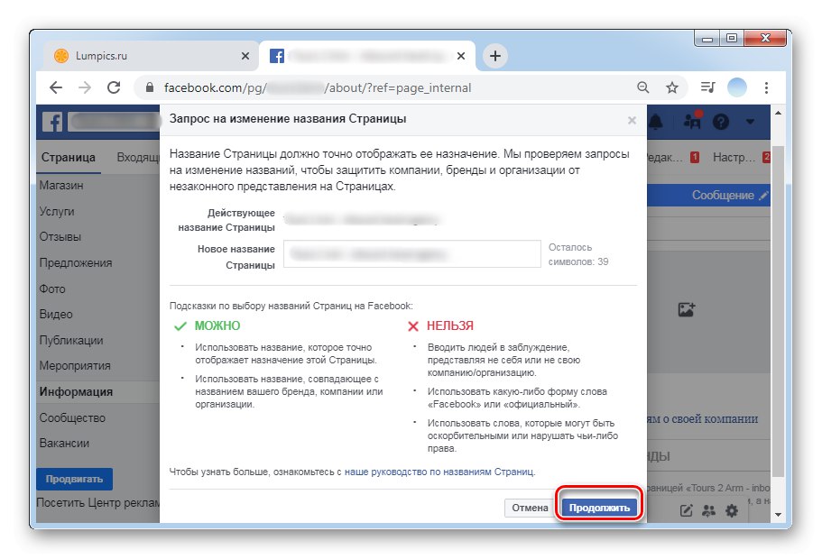Open Facebook notifications bell
The height and width of the screenshot is (559, 822).
point(656,122)
